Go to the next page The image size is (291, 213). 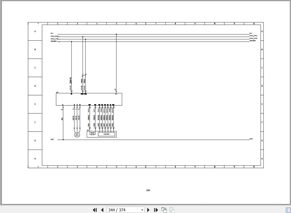[x=148, y=210]
